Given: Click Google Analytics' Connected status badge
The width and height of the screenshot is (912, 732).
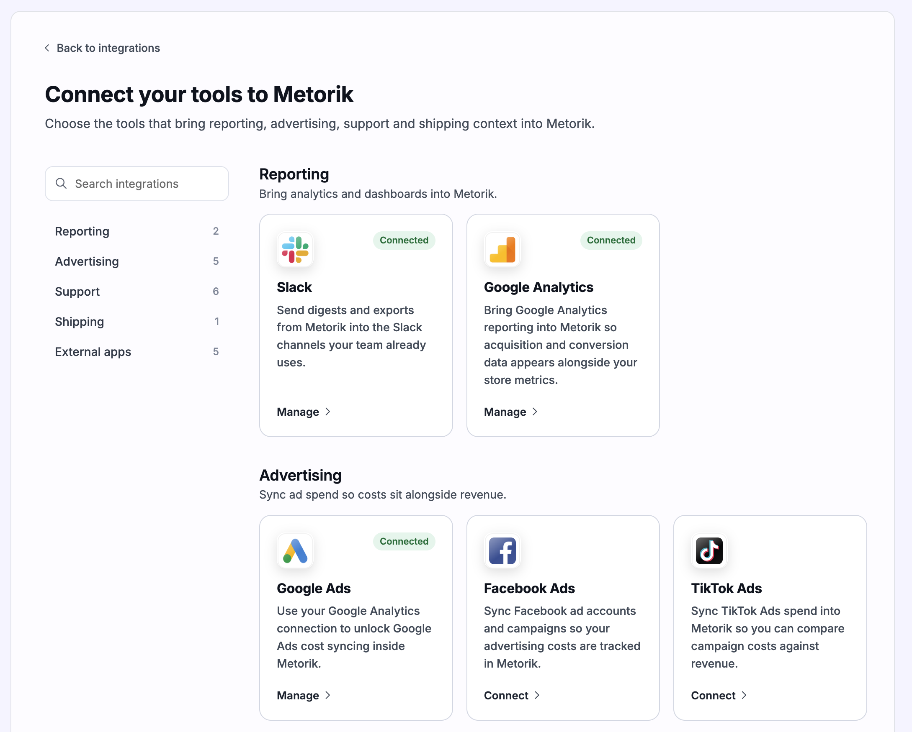Looking at the screenshot, I should coord(611,240).
